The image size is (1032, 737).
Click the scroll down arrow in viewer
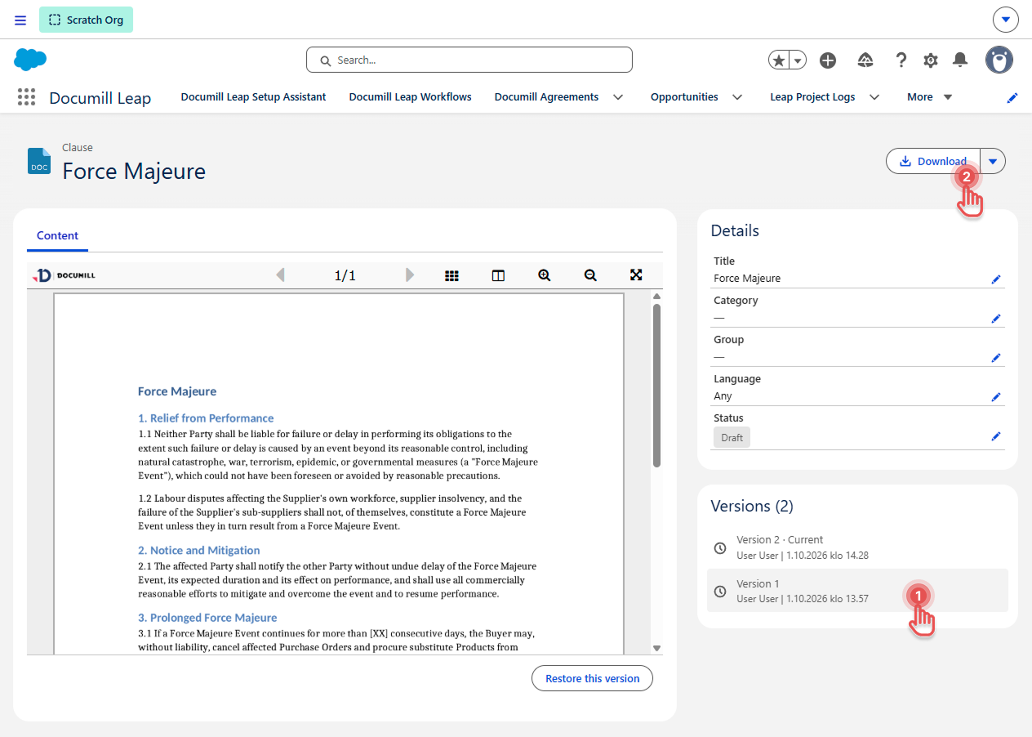tap(656, 648)
